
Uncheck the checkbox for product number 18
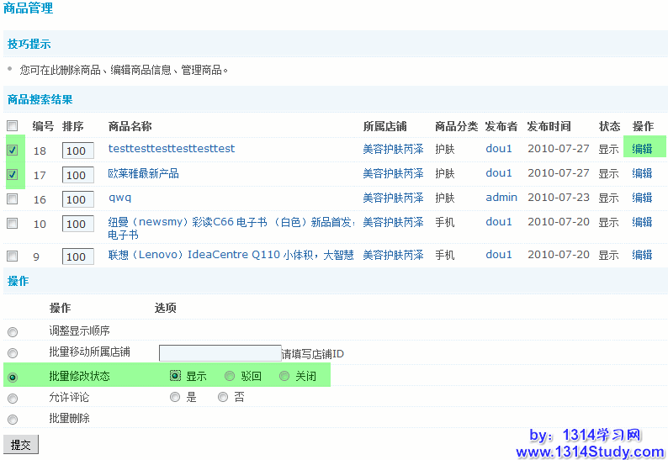click(x=12, y=150)
